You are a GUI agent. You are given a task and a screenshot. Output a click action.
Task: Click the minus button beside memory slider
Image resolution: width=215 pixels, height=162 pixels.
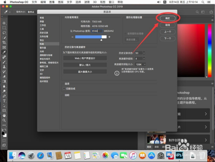[72, 37]
